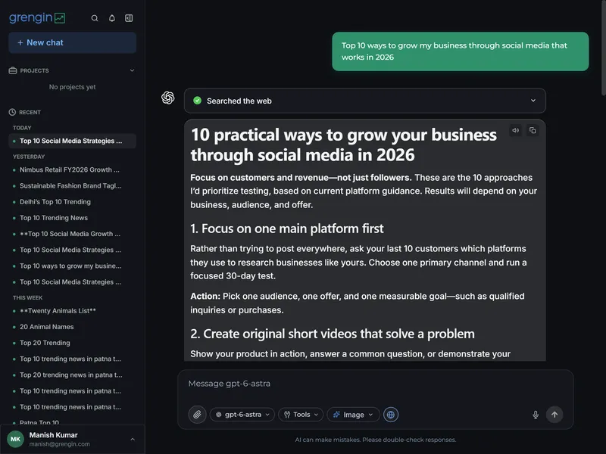
Task: Open **Top 10 Social Media Growth chat
Action: click(72, 234)
